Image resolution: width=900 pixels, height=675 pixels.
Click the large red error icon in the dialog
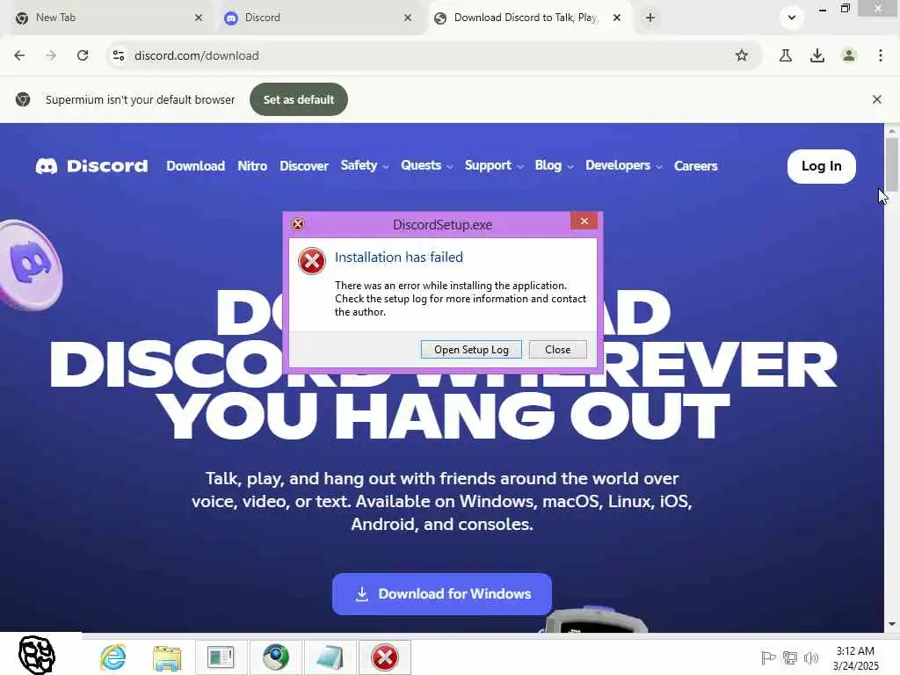coord(312,261)
